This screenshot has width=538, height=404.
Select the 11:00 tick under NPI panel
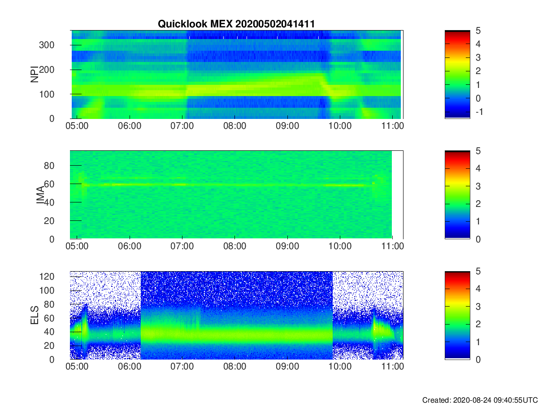coord(393,126)
